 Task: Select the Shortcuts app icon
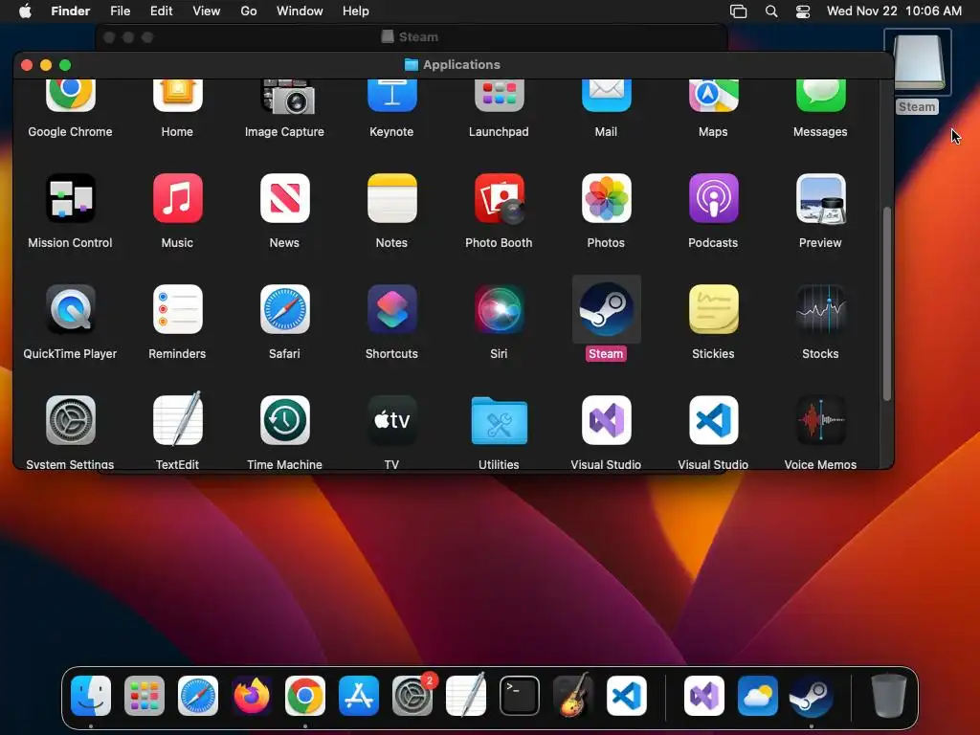[x=391, y=309]
